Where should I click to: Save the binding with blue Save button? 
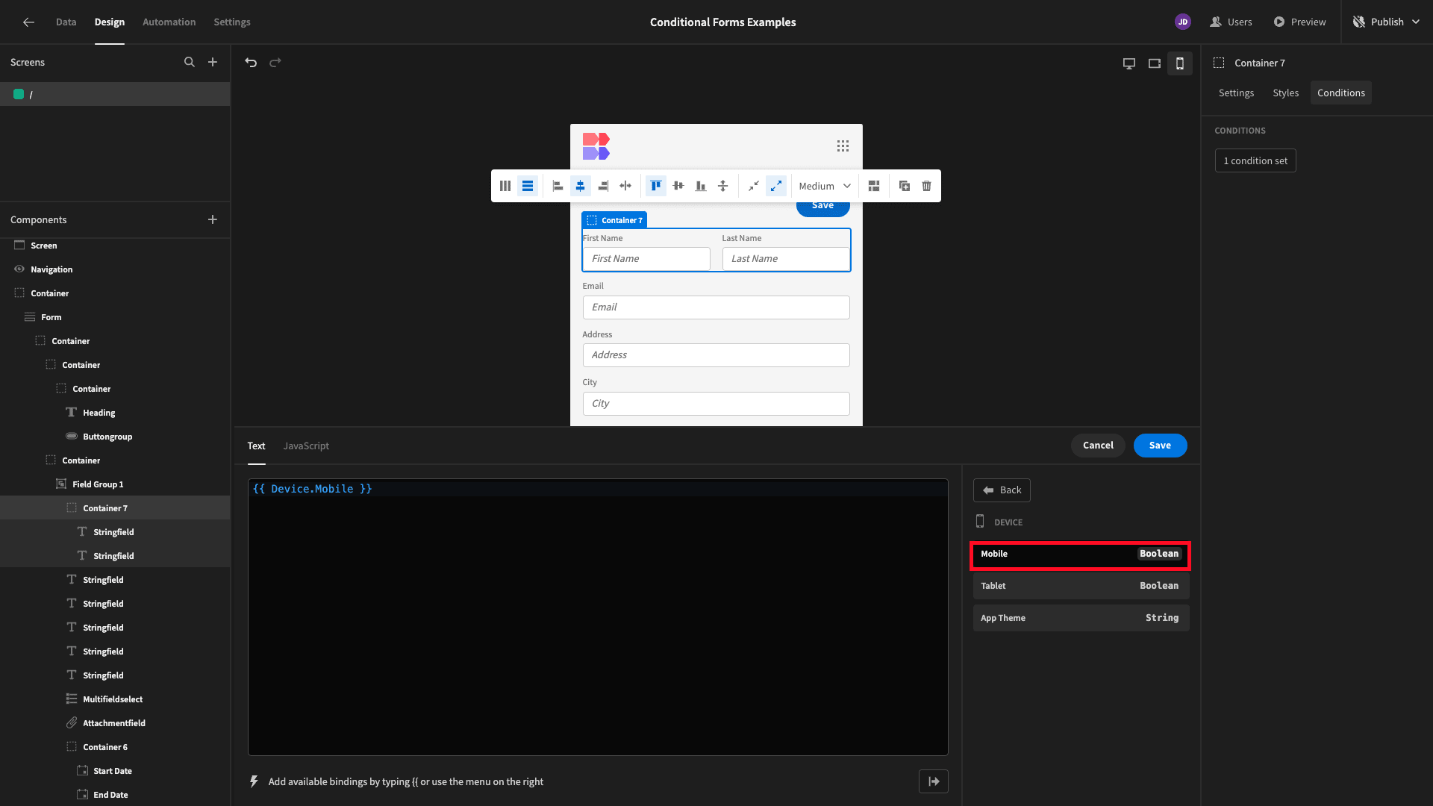(1160, 446)
